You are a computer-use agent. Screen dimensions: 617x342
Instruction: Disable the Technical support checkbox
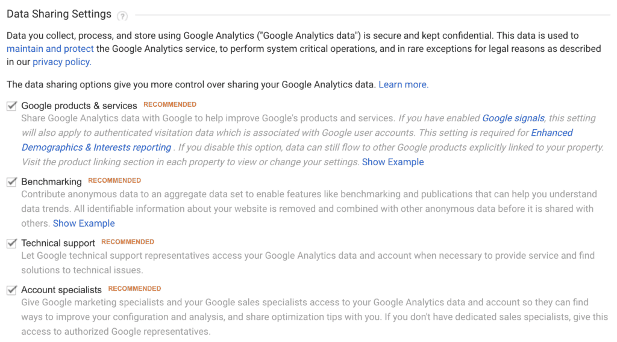point(12,243)
